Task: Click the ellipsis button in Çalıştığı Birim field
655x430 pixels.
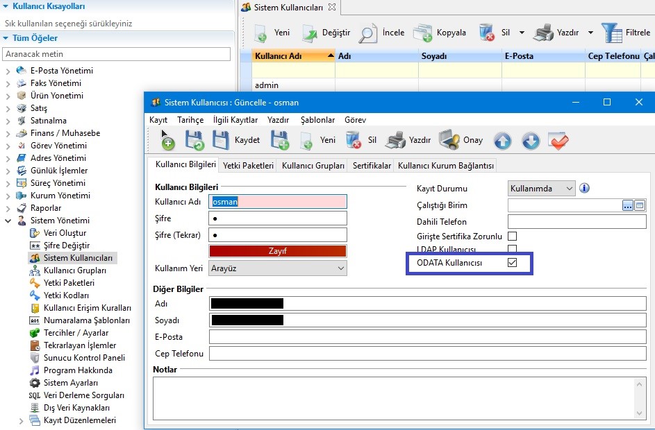Action: (x=628, y=205)
